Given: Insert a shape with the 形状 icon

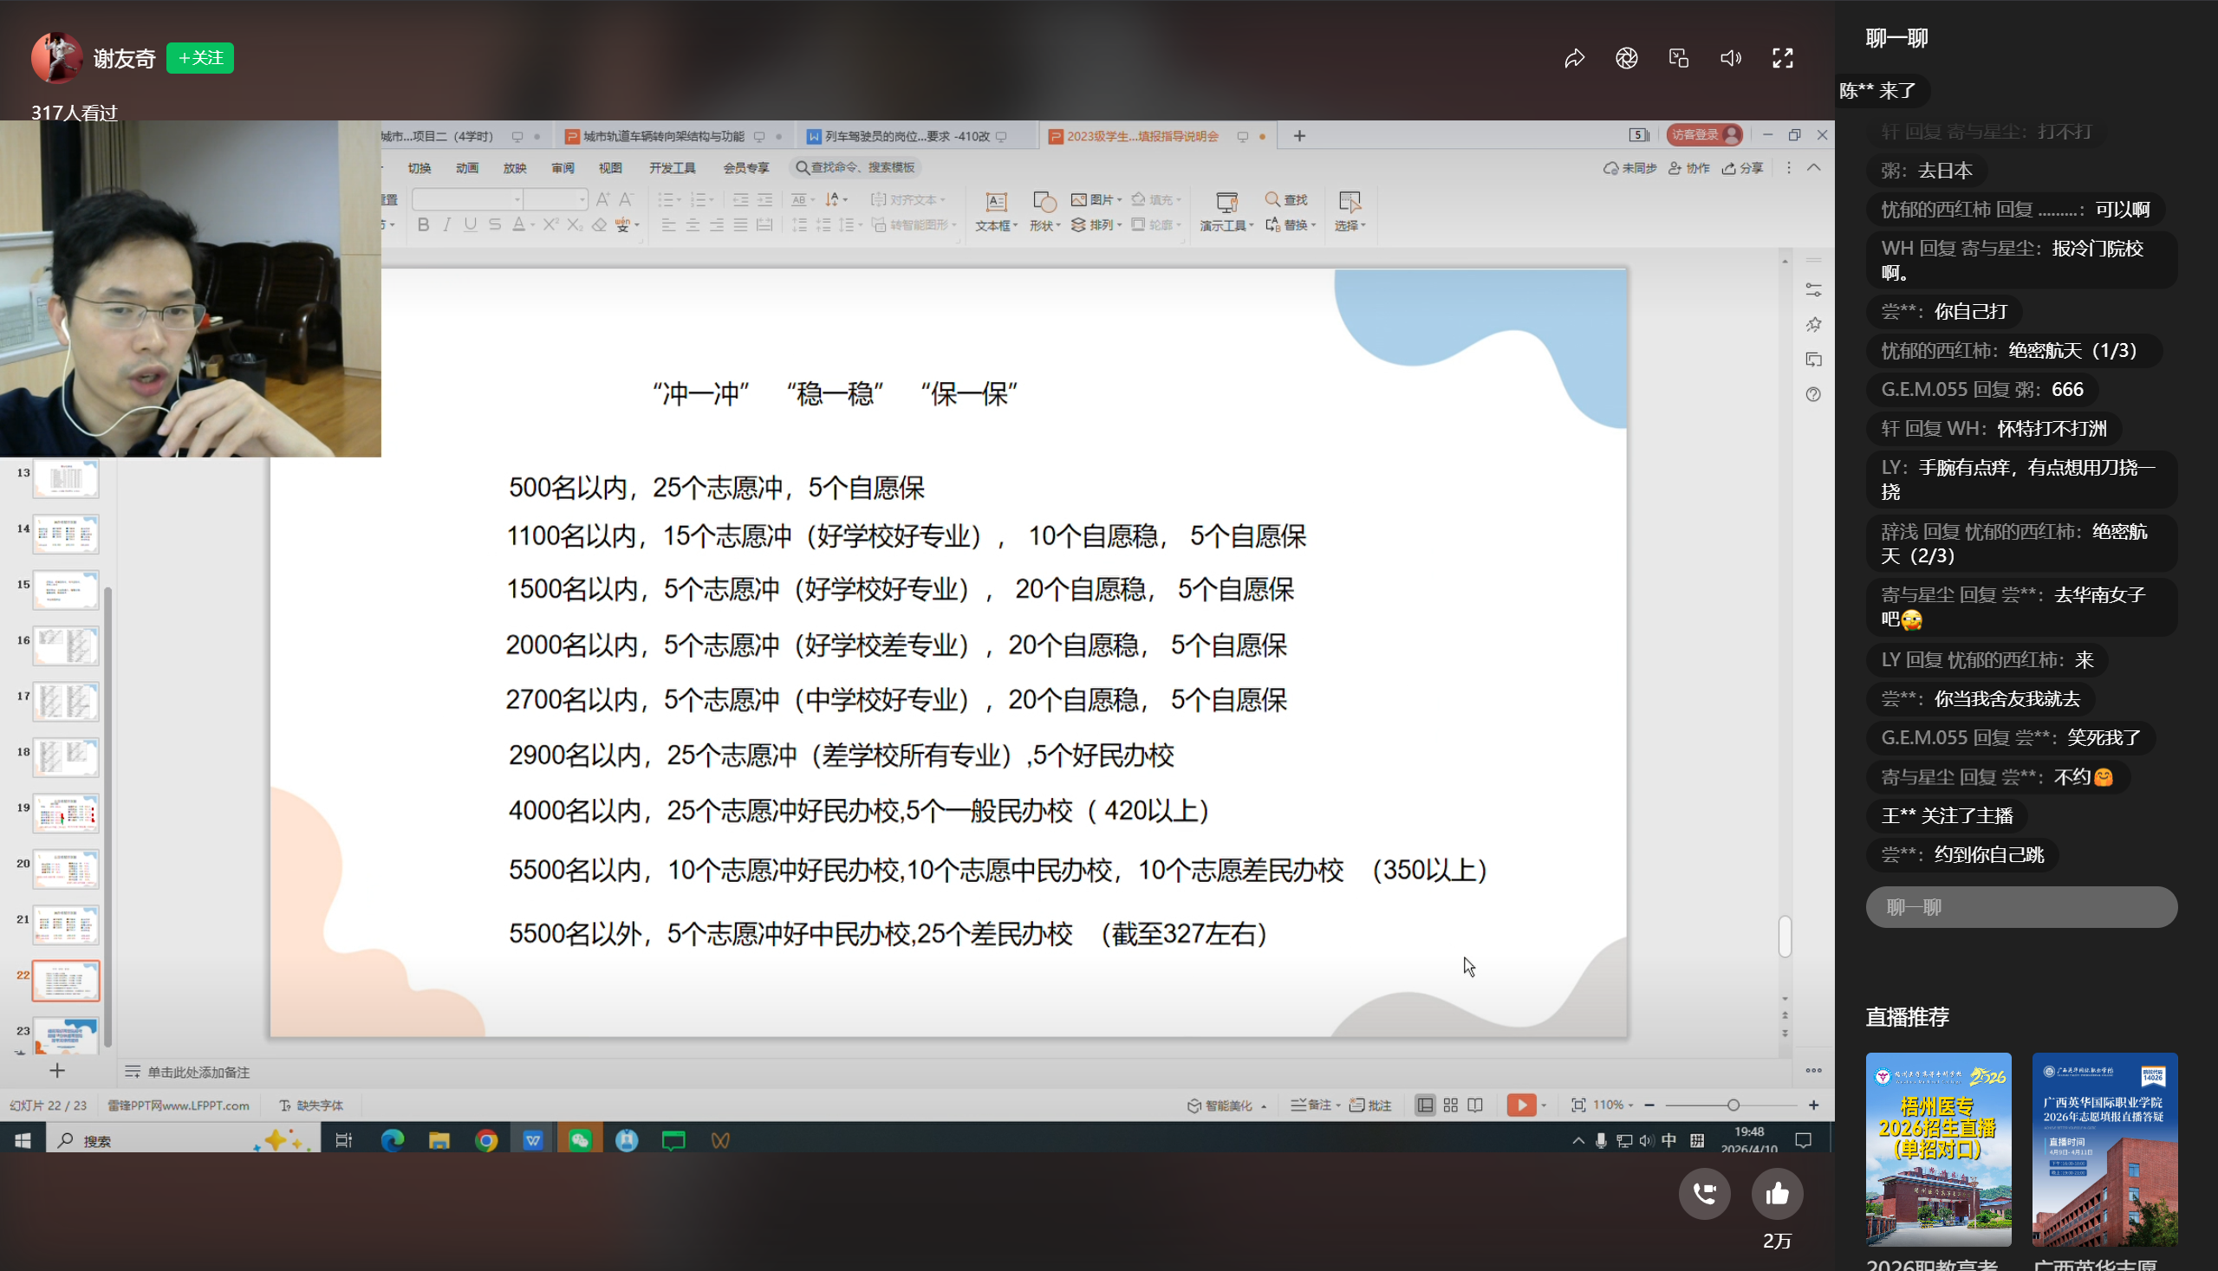Looking at the screenshot, I should point(1044,203).
